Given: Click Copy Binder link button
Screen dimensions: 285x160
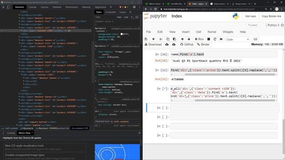Looking at the screenshot, I should coord(271,16).
